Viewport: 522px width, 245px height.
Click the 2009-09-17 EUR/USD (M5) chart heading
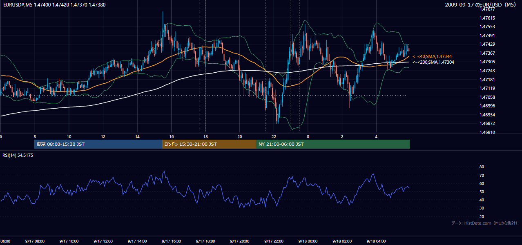pos(480,4)
